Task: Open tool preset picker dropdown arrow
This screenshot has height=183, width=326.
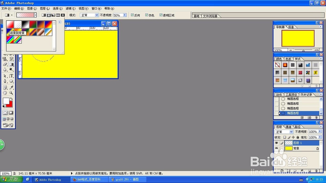Action: [x=12, y=15]
